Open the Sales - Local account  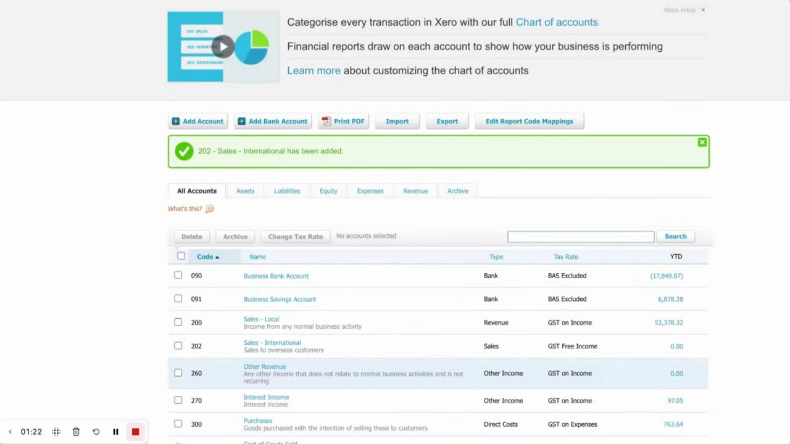[261, 319]
